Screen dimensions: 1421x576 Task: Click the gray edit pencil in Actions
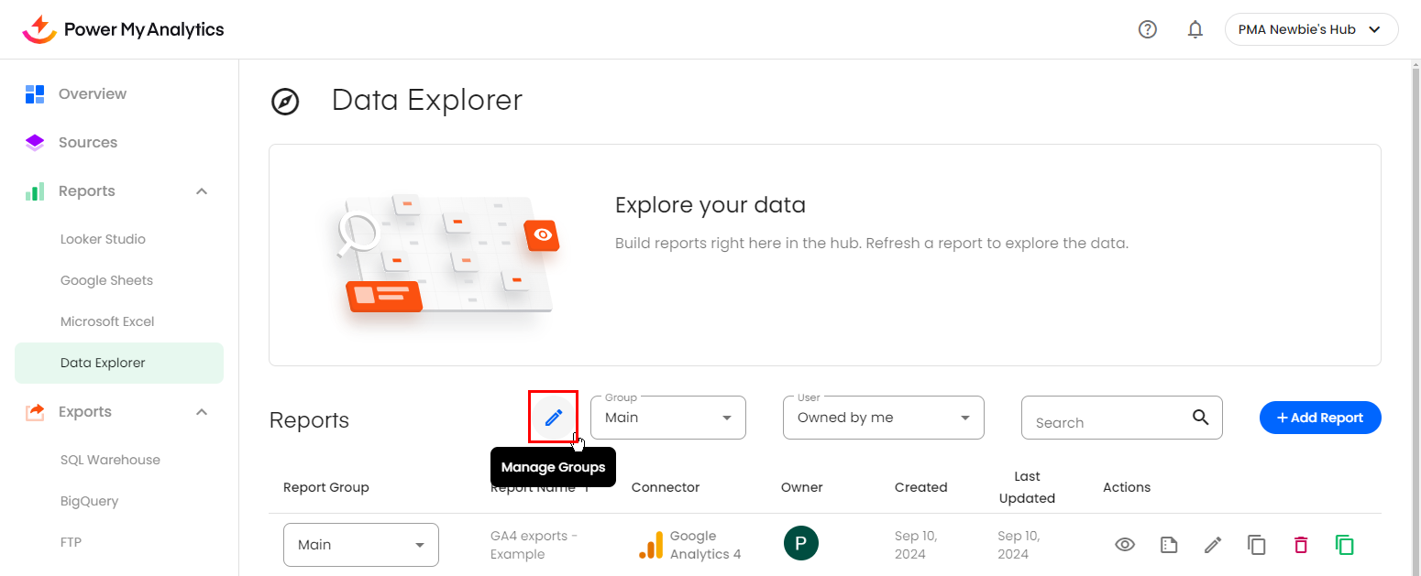click(x=1213, y=545)
